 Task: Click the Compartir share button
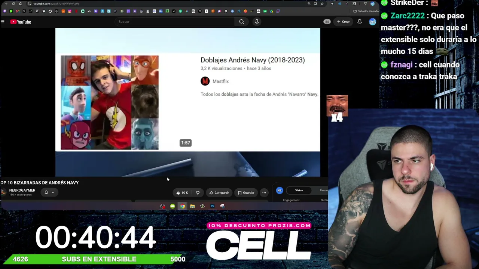point(219,193)
